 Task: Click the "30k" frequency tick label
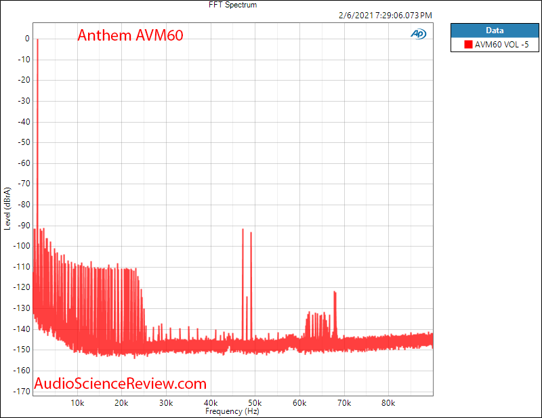(x=166, y=403)
